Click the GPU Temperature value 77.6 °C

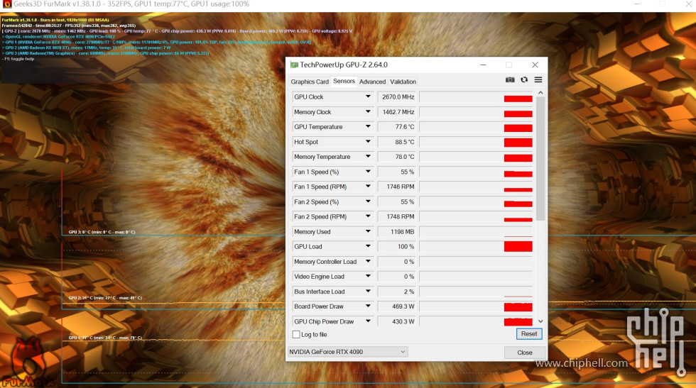click(x=397, y=127)
